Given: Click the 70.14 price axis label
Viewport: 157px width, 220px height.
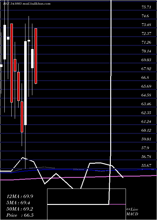Looking at the screenshot, I should pyautogui.click(x=146, y=51).
